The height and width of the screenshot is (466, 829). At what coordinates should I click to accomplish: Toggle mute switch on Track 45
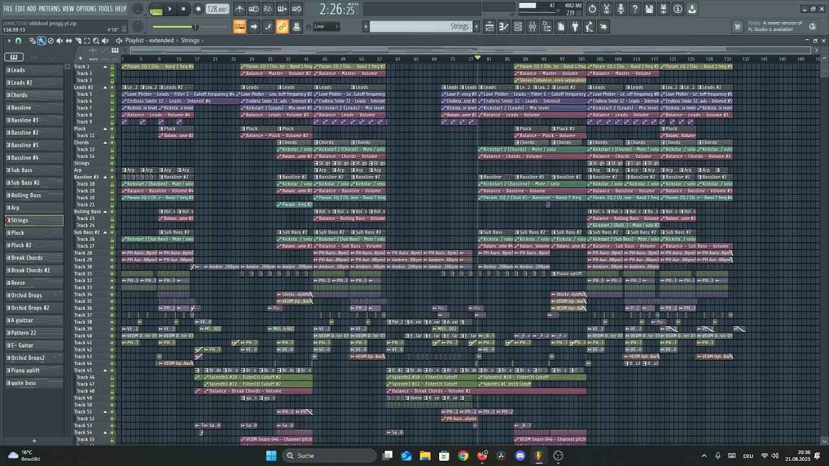112,371
